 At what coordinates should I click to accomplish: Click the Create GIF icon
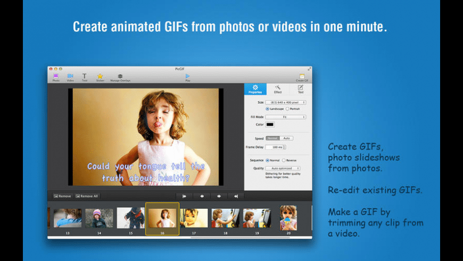click(x=302, y=78)
